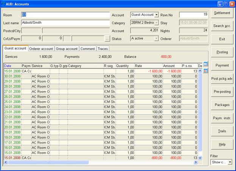The image size is (236, 171).
Task: Open the Account type dropdown showing Guest Account
Action: (x=156, y=15)
